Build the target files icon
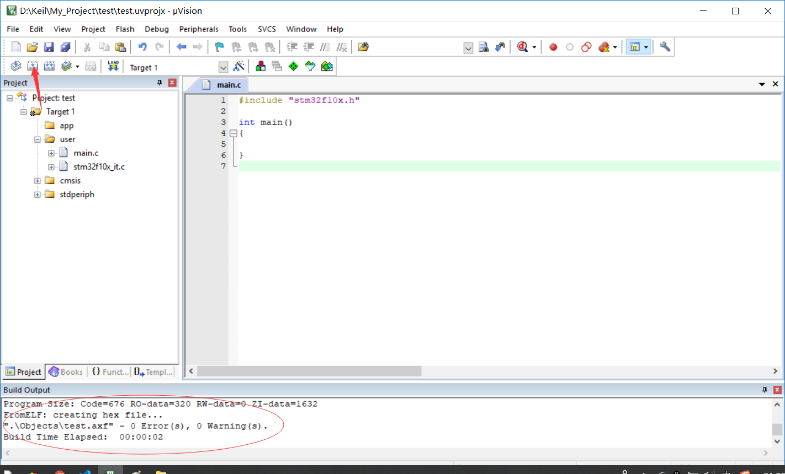The height and width of the screenshot is (474, 785). pos(33,67)
